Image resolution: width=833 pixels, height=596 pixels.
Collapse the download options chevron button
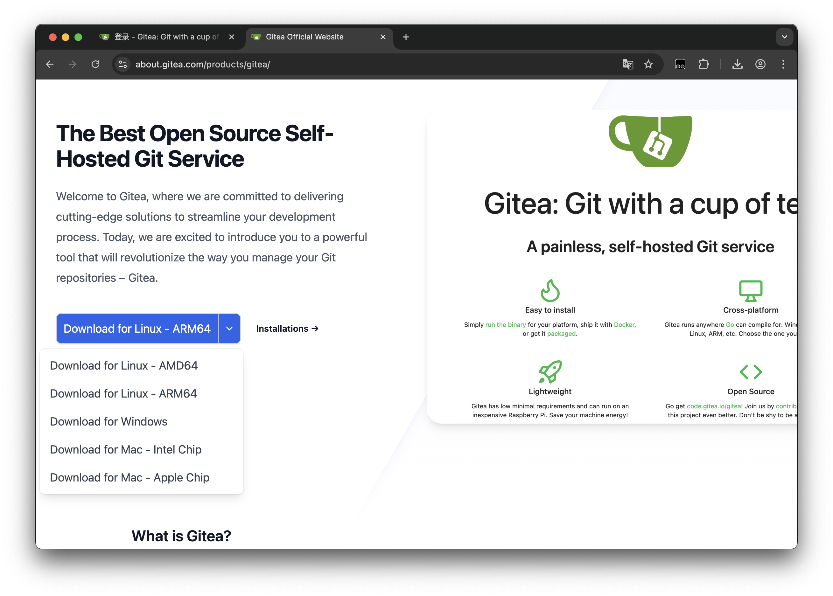229,329
